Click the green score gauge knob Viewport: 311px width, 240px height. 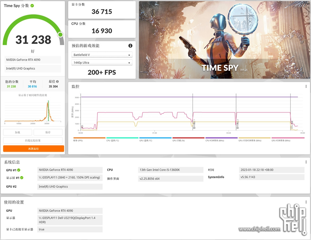click(61, 35)
